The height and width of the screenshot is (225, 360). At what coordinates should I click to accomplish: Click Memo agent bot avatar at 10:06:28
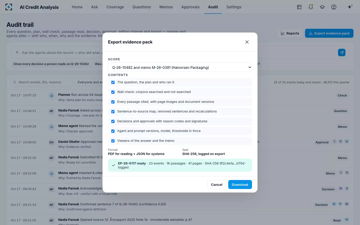coord(51,127)
